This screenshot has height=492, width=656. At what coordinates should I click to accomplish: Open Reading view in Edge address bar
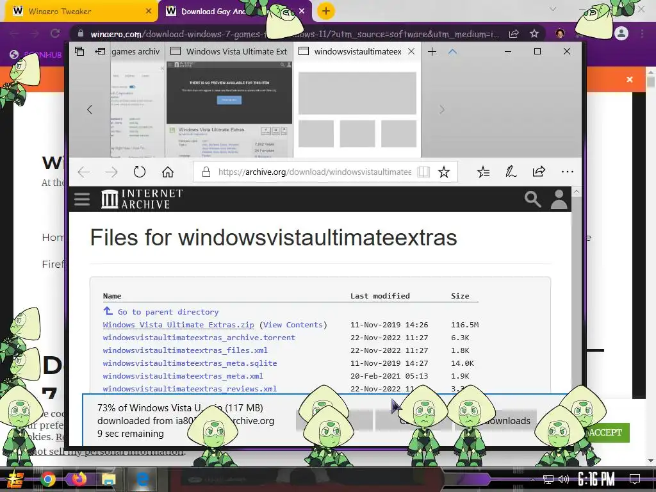click(x=423, y=172)
